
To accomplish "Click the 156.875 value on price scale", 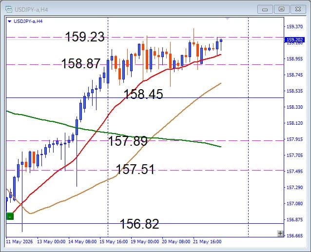I will coord(295,220).
